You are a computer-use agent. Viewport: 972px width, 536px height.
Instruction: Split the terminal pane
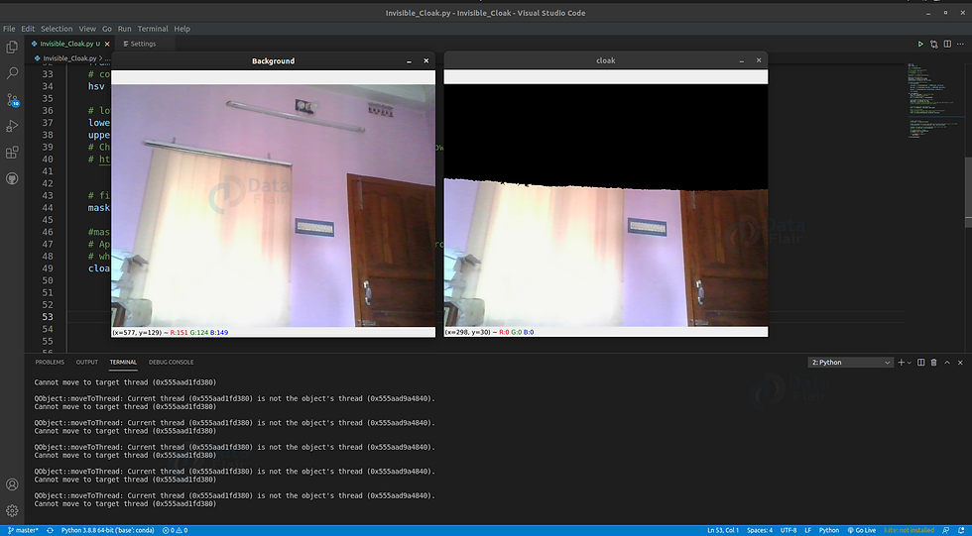[x=921, y=362]
